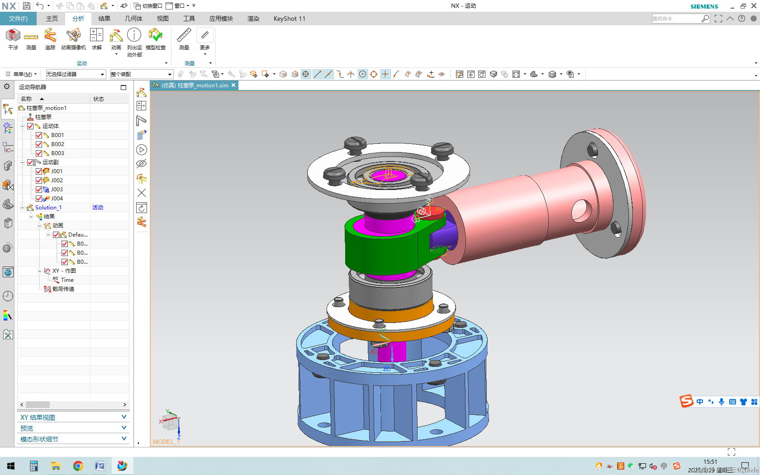Click the settings gear above resource bar
Viewport: 760px width, 475px height.
click(x=7, y=86)
